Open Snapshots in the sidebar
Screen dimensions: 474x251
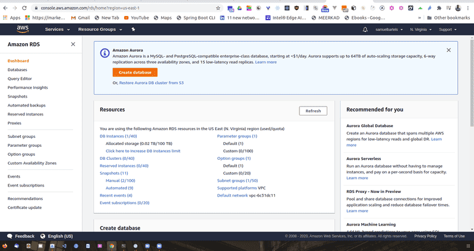[x=18, y=96]
